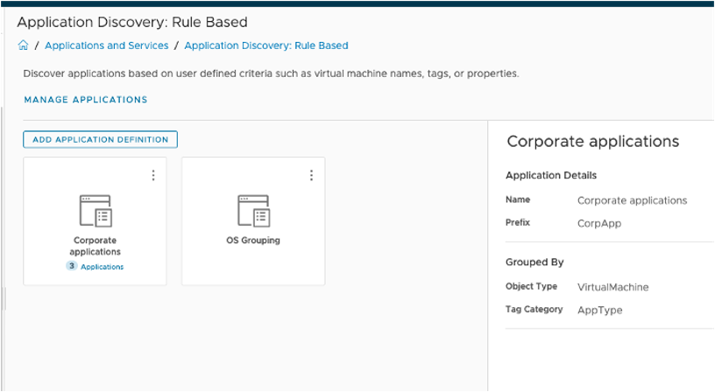Select the Corporate applications card label
Screen dimensions: 715x392
[95, 246]
